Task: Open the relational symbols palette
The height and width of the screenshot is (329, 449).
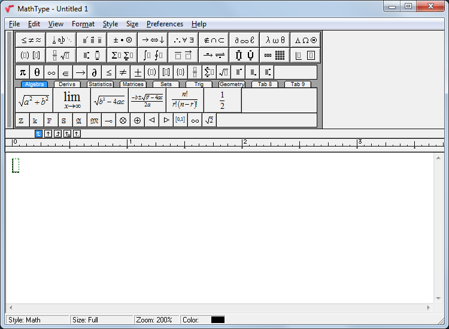Action: [31, 40]
